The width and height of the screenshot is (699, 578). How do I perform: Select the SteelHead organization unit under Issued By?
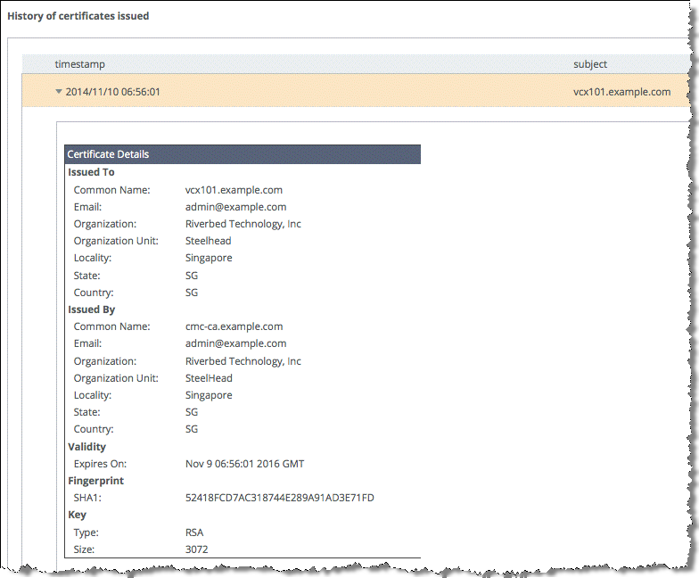(x=209, y=378)
